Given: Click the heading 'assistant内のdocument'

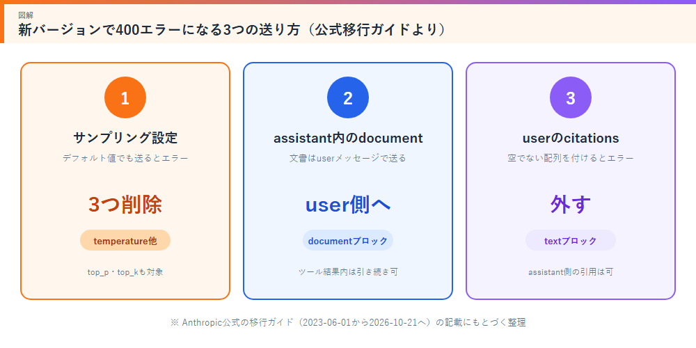Looking at the screenshot, I should (348, 138).
